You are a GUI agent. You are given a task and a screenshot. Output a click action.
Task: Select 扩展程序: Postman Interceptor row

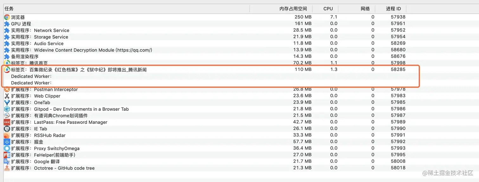coord(44,89)
